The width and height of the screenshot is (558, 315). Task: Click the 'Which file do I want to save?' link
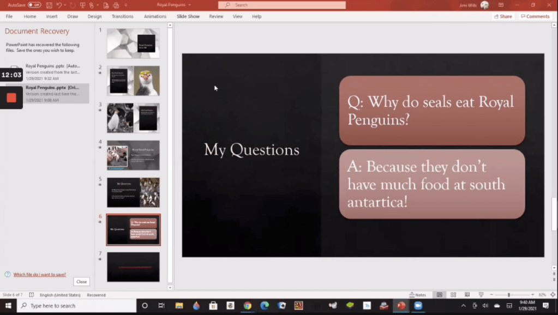pyautogui.click(x=39, y=275)
